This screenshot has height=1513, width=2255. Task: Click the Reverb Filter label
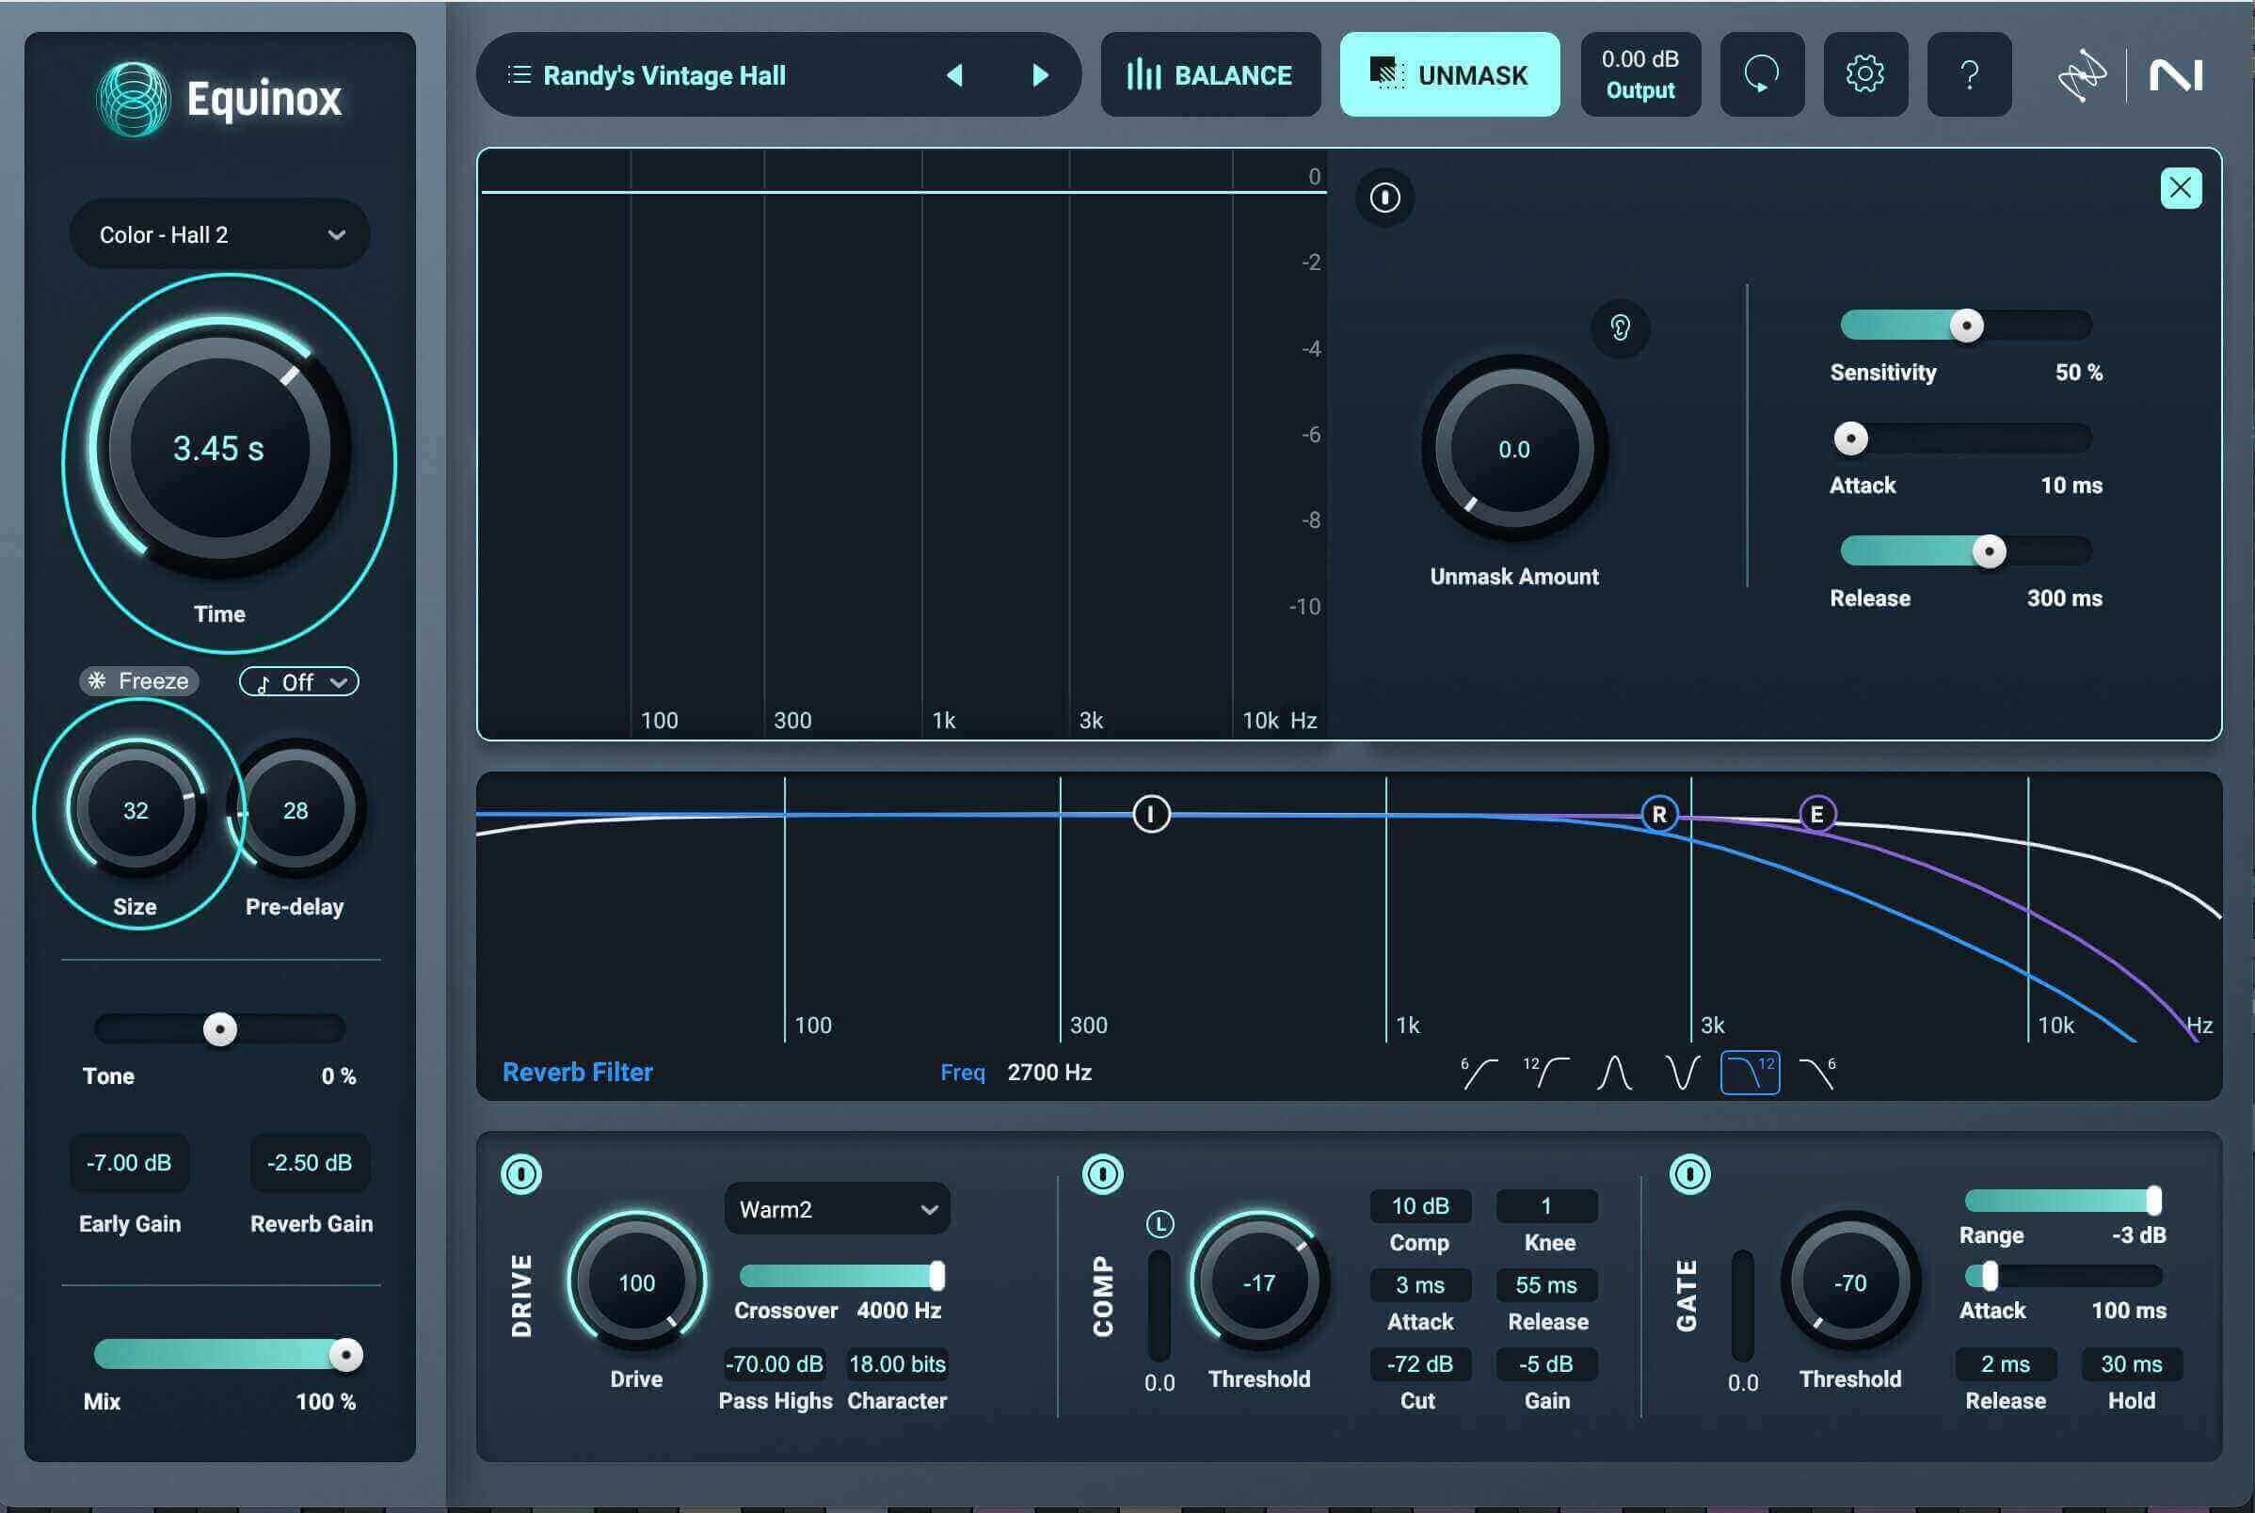577,1072
